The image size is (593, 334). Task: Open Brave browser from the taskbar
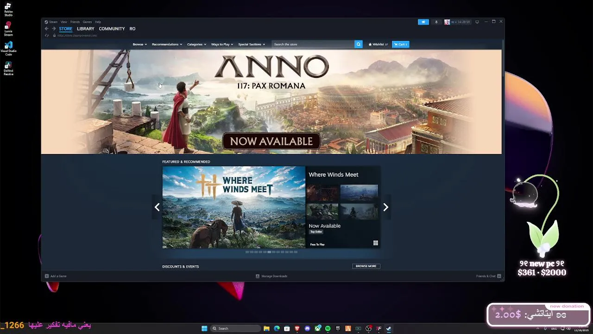point(297,328)
